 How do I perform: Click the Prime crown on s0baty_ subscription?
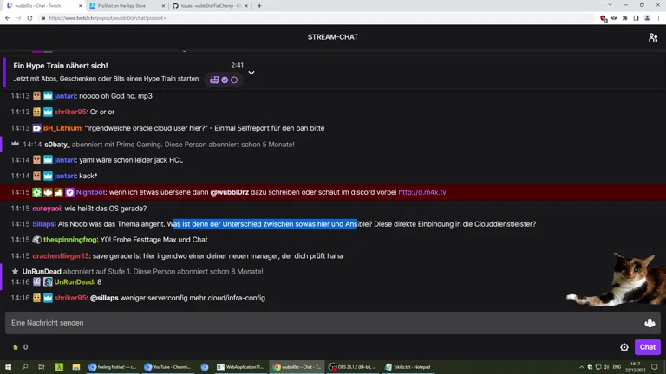point(16,145)
